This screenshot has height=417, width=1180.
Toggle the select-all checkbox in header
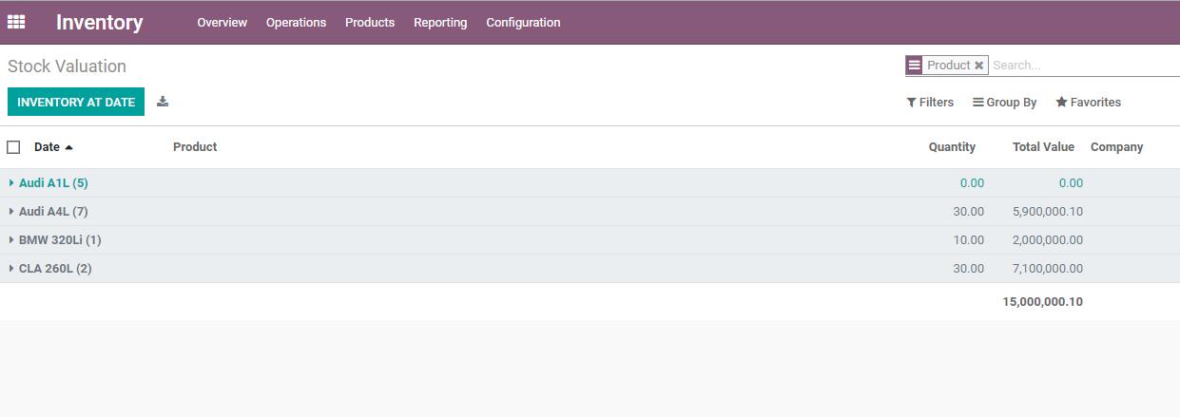click(x=13, y=147)
